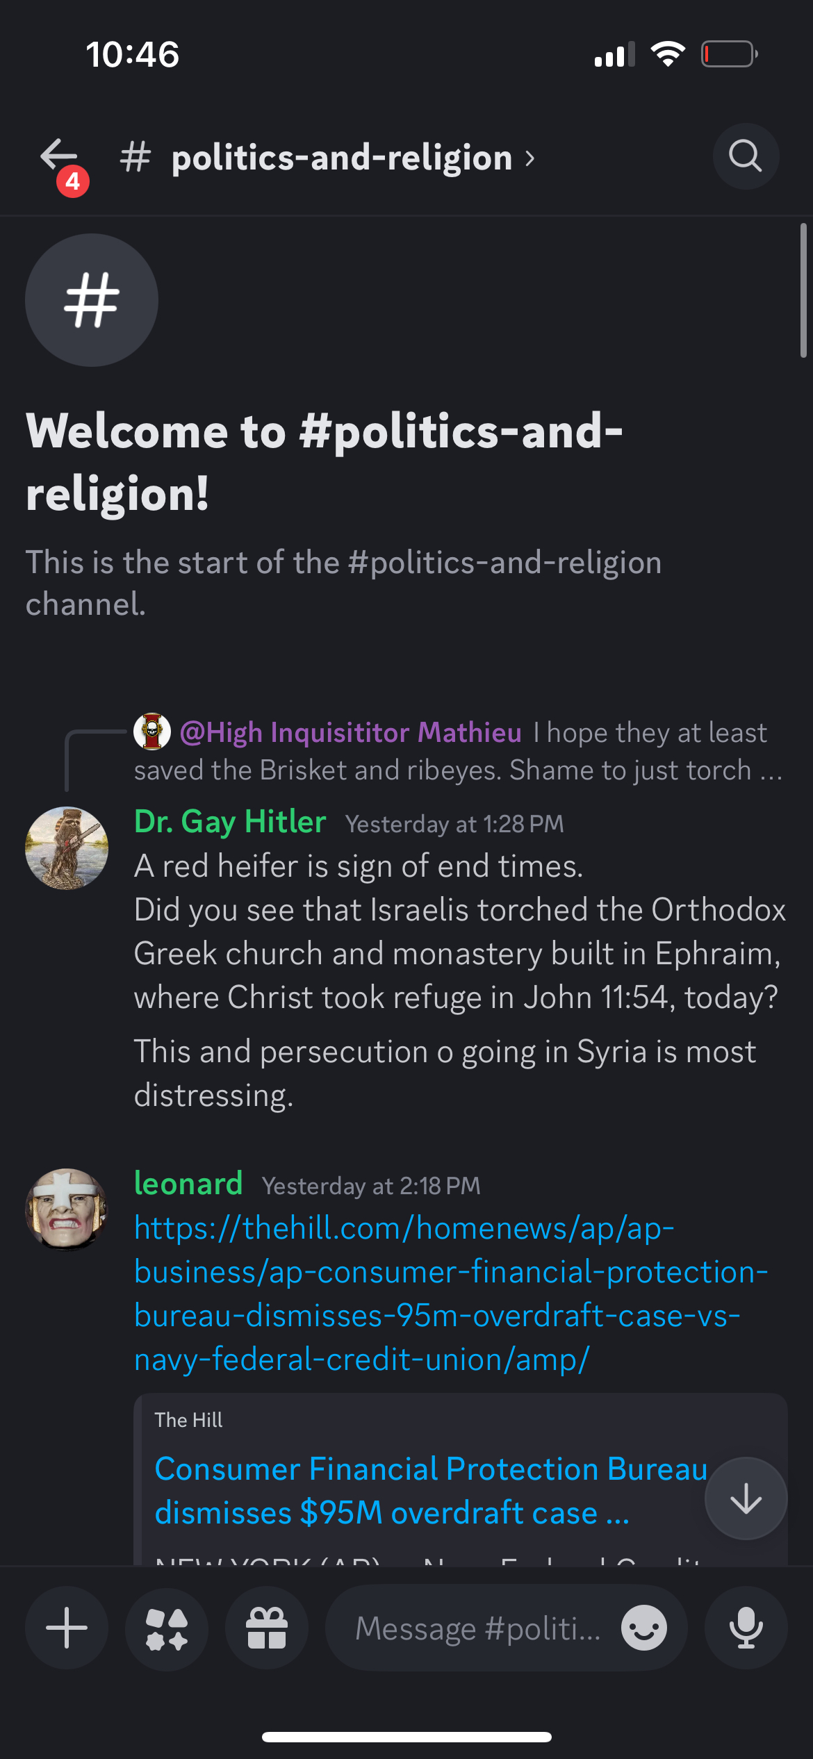View Dr. Gay Hitler's avatar profile
813x1759 pixels.
[67, 848]
